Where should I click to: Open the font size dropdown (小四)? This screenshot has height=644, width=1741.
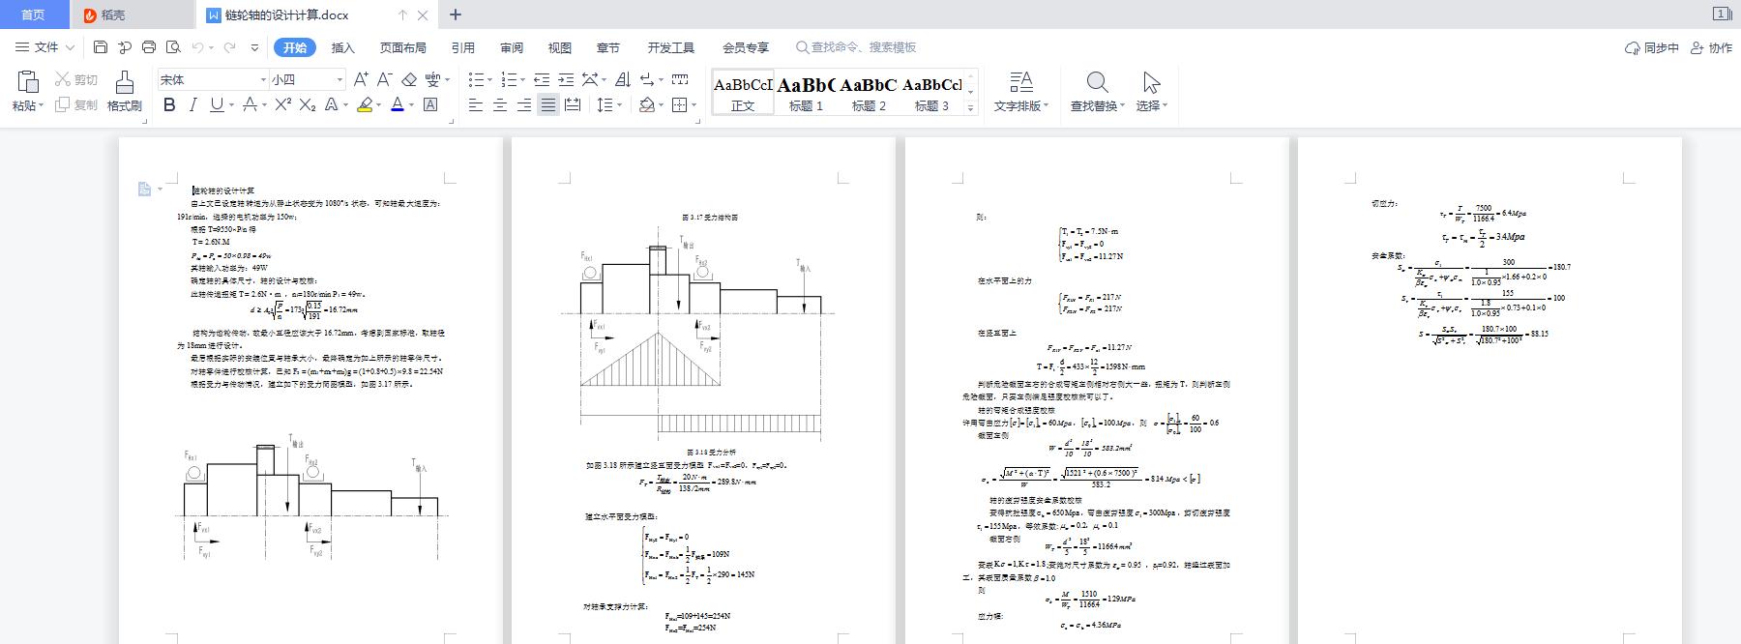coord(339,79)
